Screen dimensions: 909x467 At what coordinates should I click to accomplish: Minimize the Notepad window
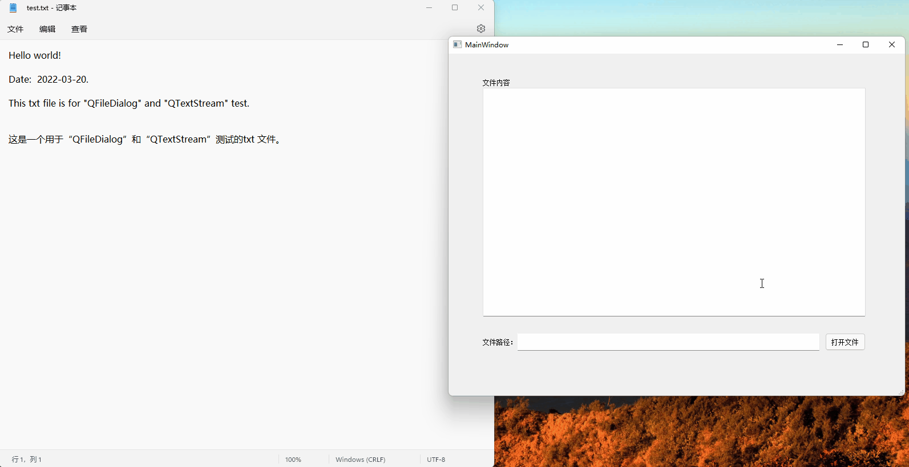pos(429,8)
